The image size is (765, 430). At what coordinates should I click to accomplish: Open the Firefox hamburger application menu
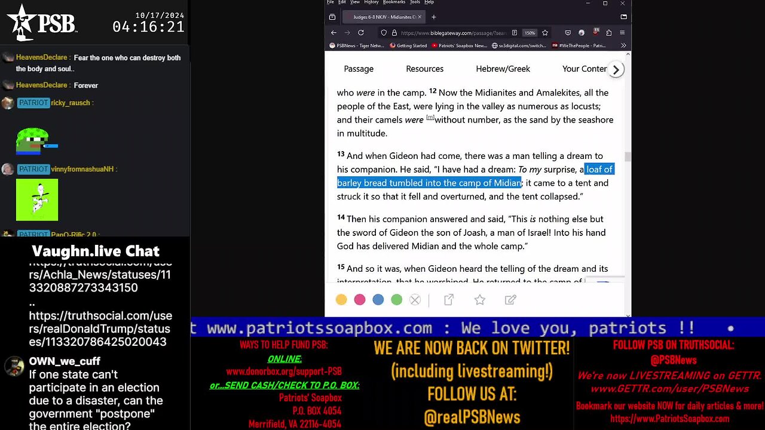click(622, 33)
